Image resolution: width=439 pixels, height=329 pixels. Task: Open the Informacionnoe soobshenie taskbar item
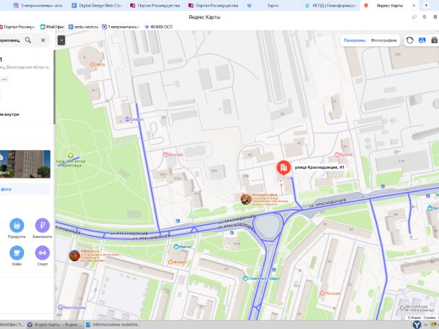point(112,324)
